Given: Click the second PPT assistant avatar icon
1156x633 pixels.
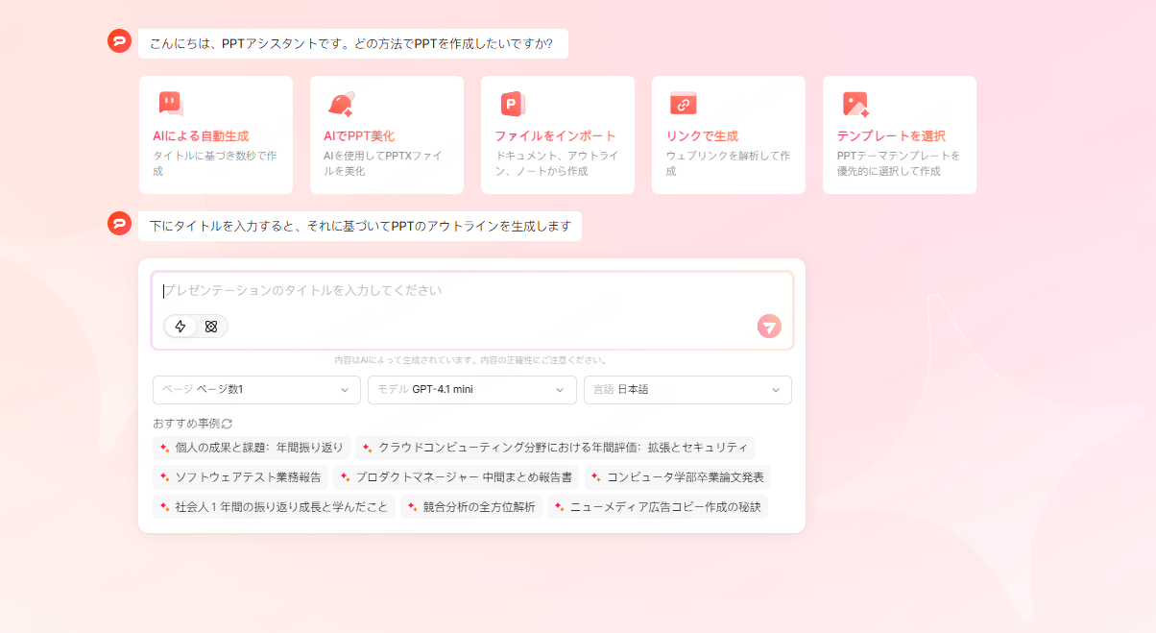Looking at the screenshot, I should pyautogui.click(x=117, y=225).
